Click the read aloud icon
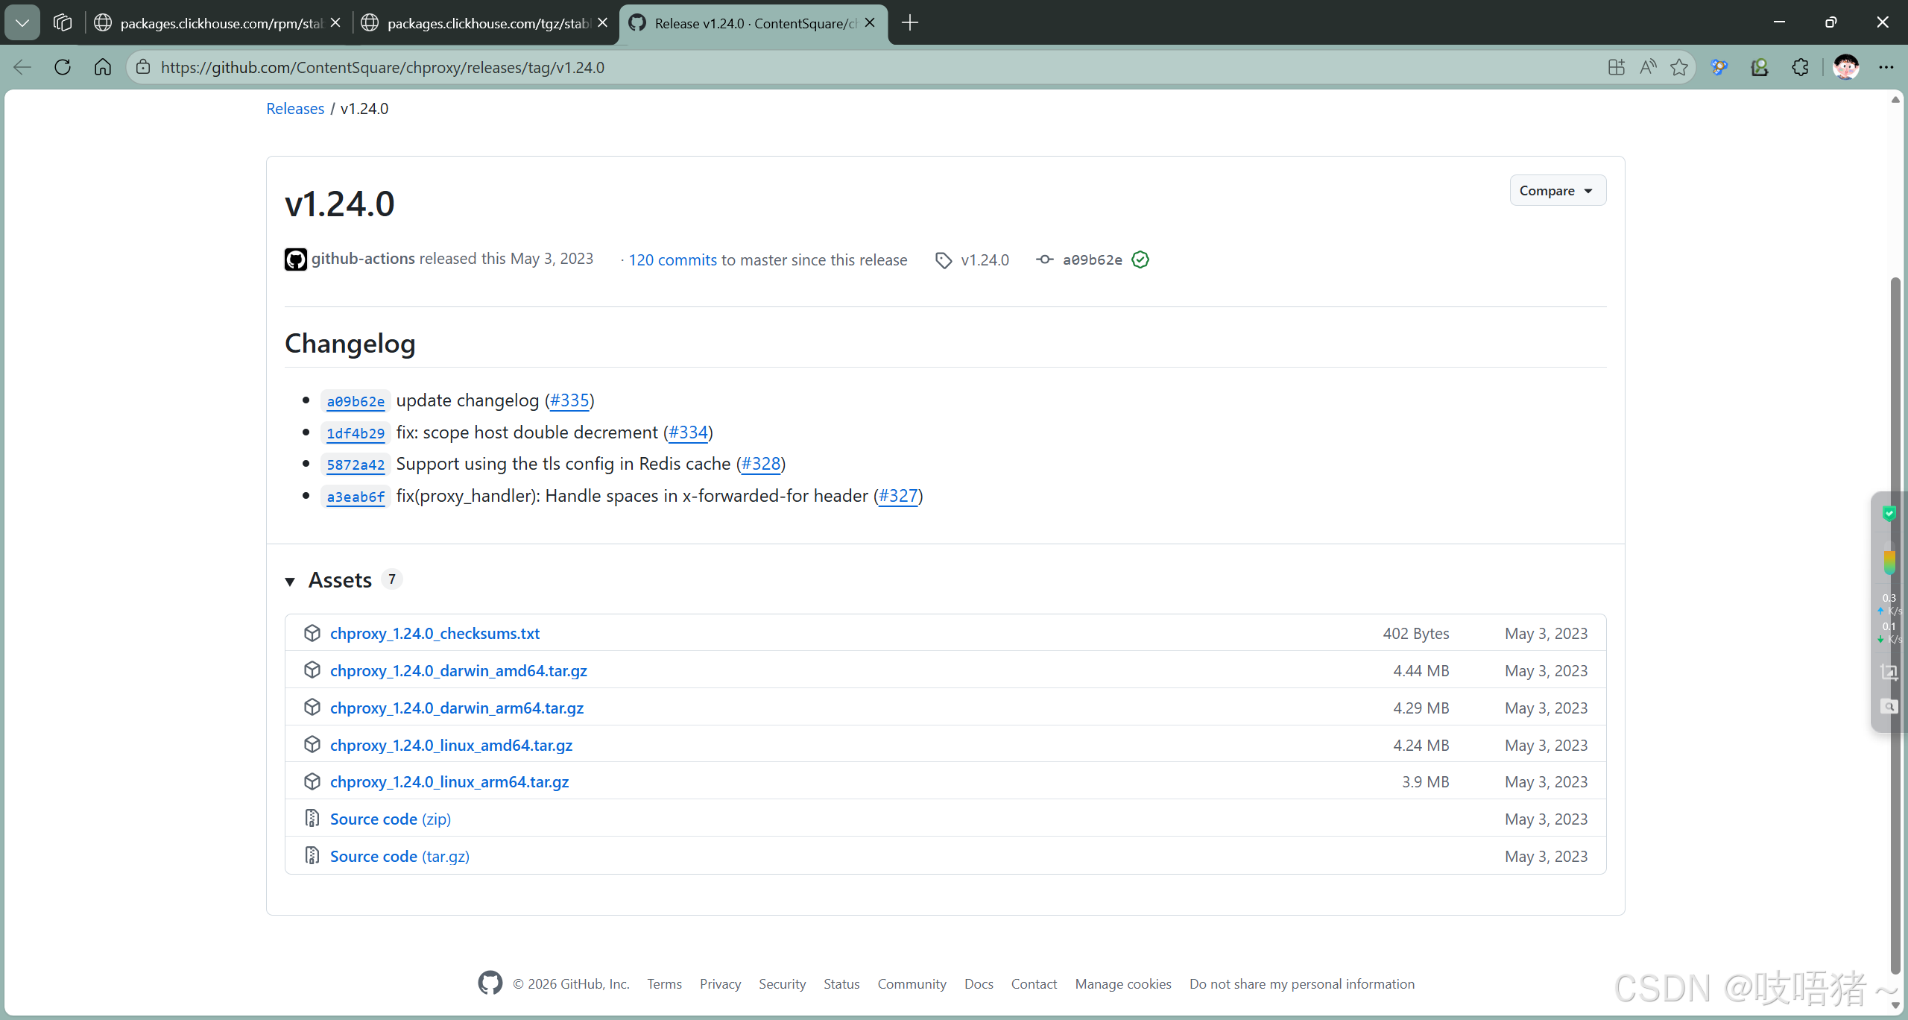The image size is (1908, 1020). click(x=1648, y=67)
